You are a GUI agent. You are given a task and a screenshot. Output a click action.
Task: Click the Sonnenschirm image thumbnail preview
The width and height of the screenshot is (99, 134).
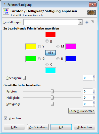[x=91, y=12]
